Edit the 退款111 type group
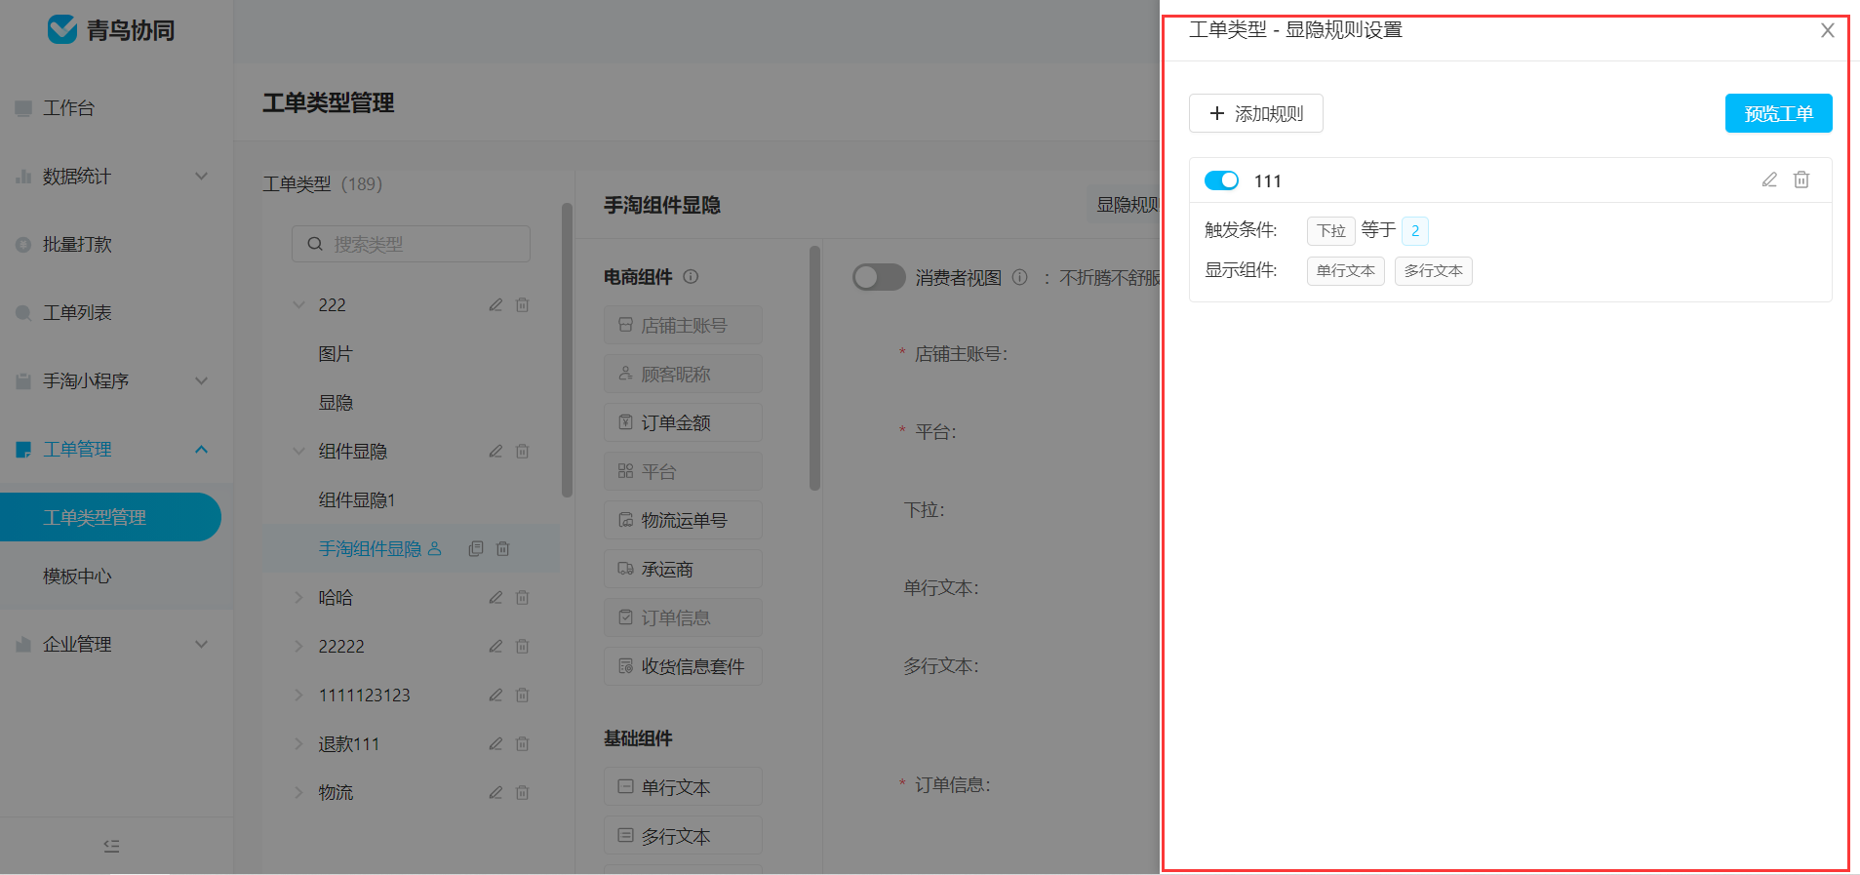 click(495, 743)
